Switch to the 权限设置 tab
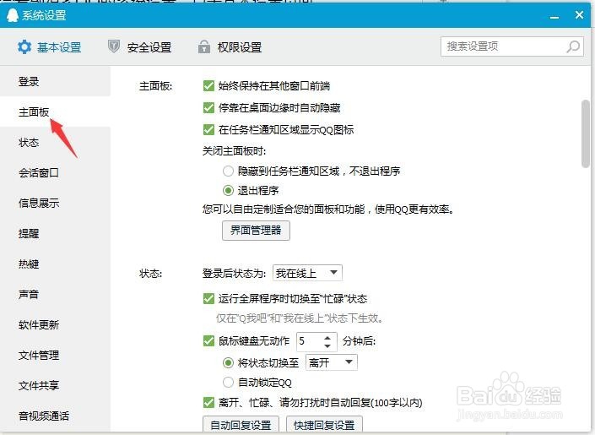Image resolution: width=595 pixels, height=435 pixels. (x=230, y=47)
